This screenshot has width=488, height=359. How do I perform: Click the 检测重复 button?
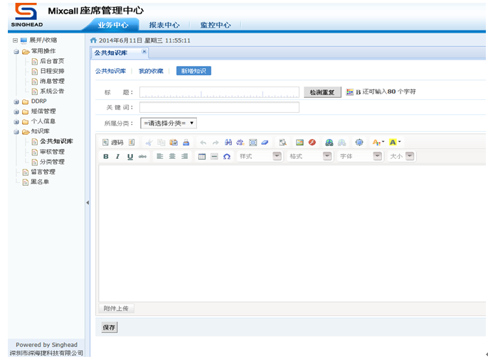(322, 92)
